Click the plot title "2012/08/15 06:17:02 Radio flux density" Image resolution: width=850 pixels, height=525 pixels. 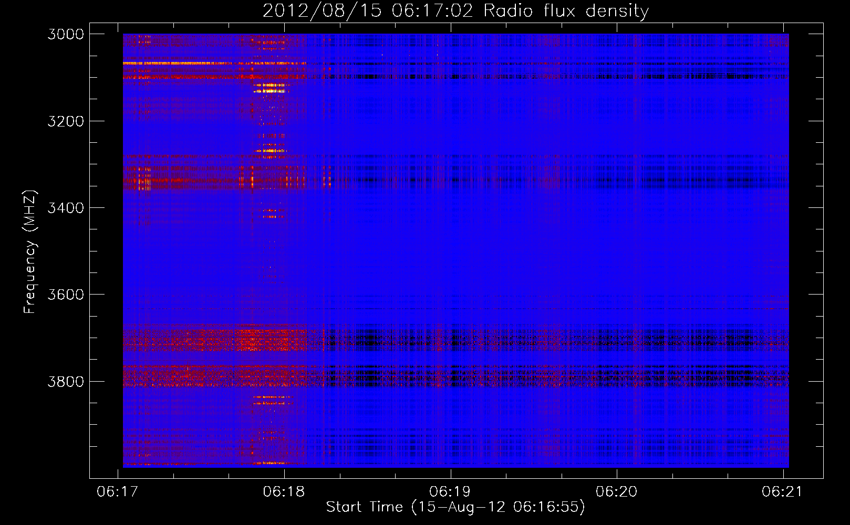click(x=455, y=10)
